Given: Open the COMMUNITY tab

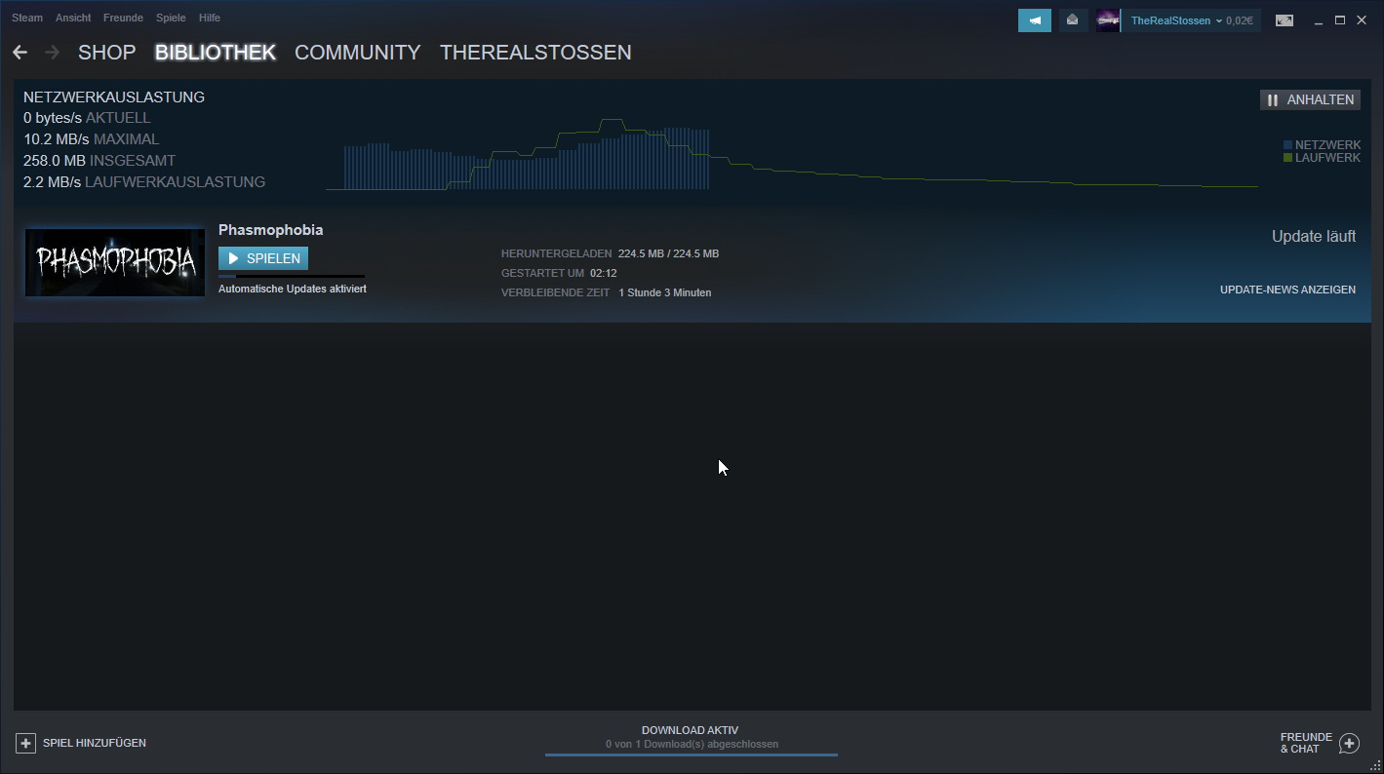Looking at the screenshot, I should tap(357, 53).
